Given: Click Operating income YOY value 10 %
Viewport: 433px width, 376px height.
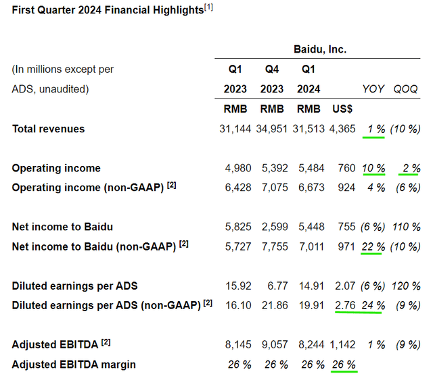Looking at the screenshot, I should (373, 168).
